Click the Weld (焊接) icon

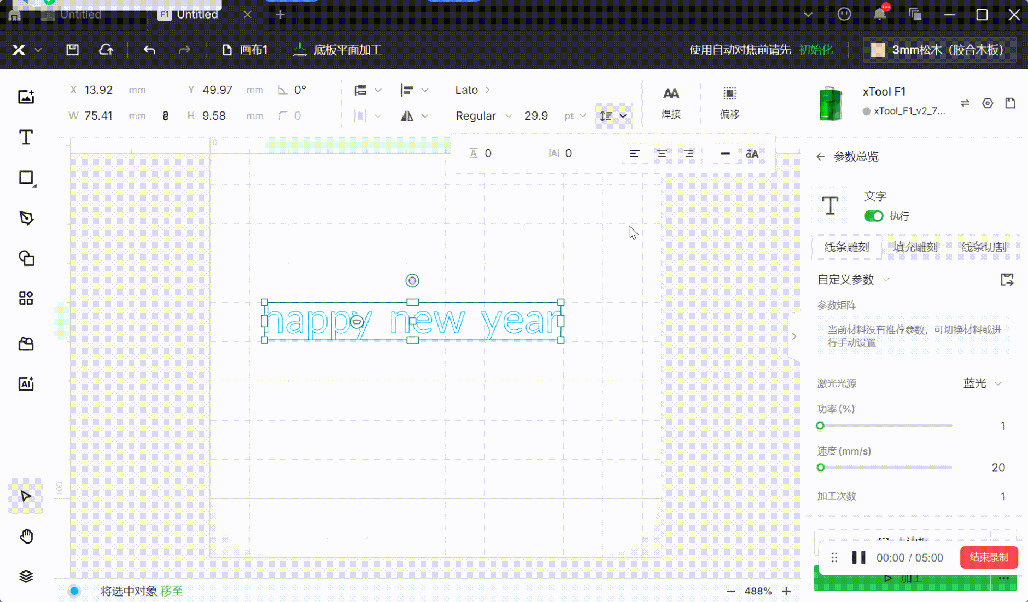pyautogui.click(x=671, y=102)
